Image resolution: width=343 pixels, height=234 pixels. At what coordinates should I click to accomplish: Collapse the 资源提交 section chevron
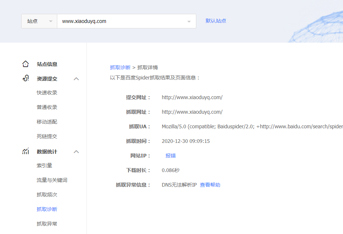click(76, 78)
